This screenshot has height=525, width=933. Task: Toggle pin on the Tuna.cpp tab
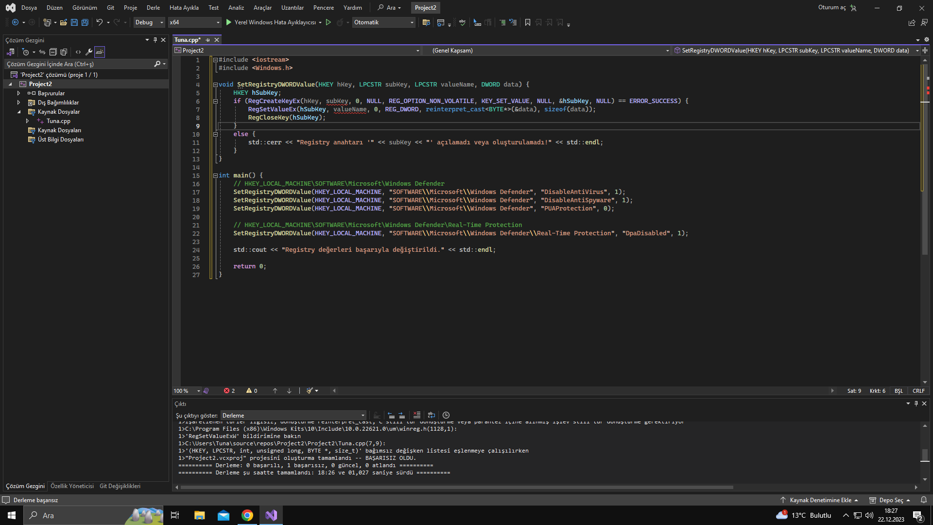click(x=208, y=40)
